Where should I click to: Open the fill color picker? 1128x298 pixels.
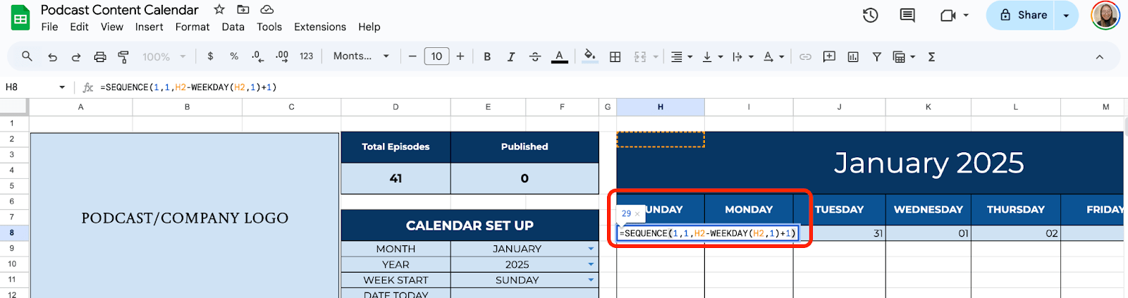[590, 56]
